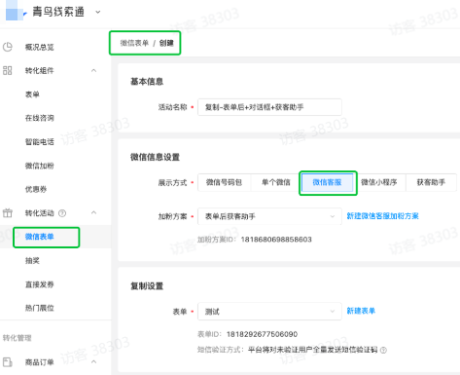Image resolution: width=460 pixels, height=375 pixels.
Task: Click the 商品订单 document icon
Action: [8, 361]
